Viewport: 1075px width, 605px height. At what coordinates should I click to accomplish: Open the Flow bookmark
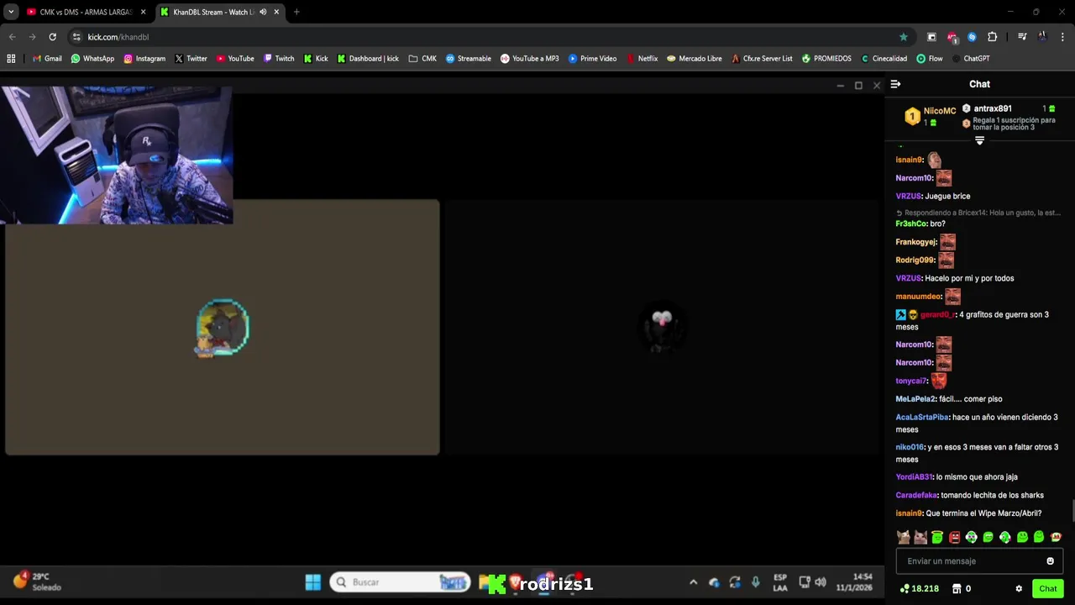(930, 59)
